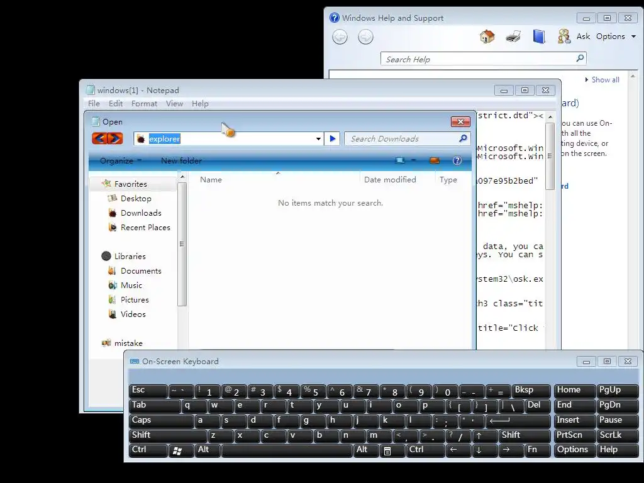The height and width of the screenshot is (483, 644).
Task: Toggle right Shift key on On-Screen Keyboard
Action: (x=525, y=436)
